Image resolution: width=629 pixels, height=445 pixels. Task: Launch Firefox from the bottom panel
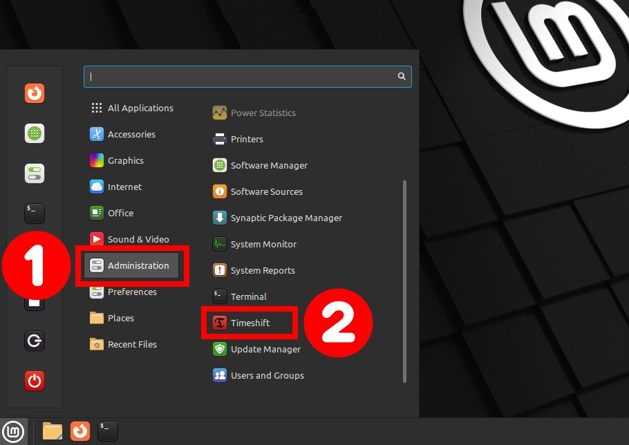coord(80,431)
